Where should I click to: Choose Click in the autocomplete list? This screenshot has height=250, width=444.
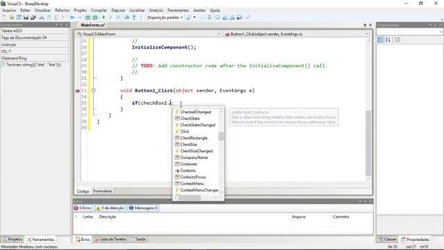click(185, 131)
